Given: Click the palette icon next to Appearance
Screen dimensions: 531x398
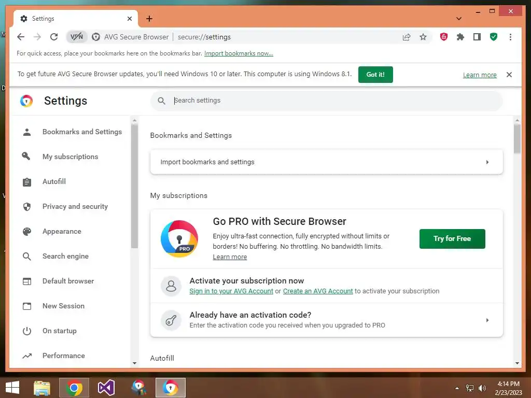Looking at the screenshot, I should click(27, 232).
